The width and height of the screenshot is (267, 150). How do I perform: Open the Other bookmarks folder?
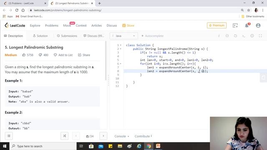point(253,16)
